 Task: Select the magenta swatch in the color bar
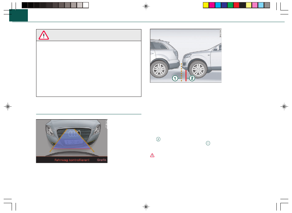pos(212,5)
